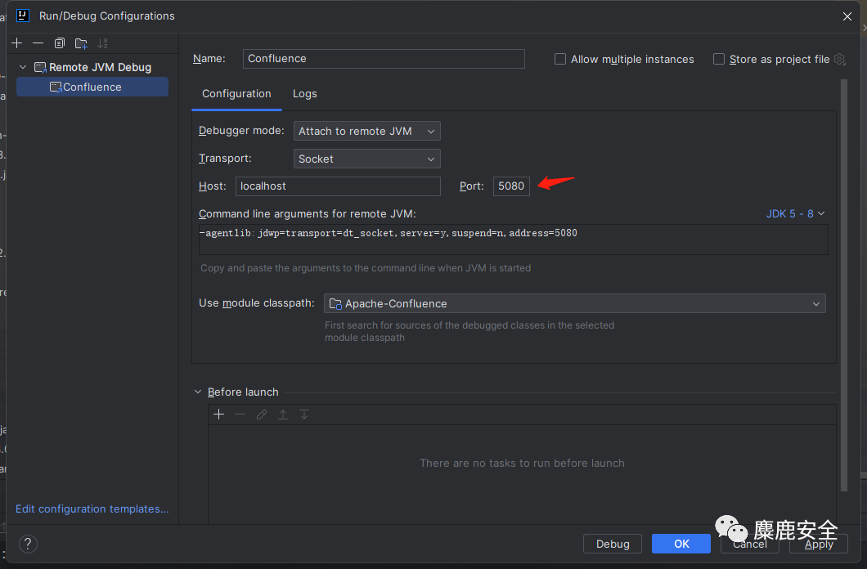Viewport: 867px width, 569px height.
Task: Move the Before launch task up
Action: click(x=282, y=414)
